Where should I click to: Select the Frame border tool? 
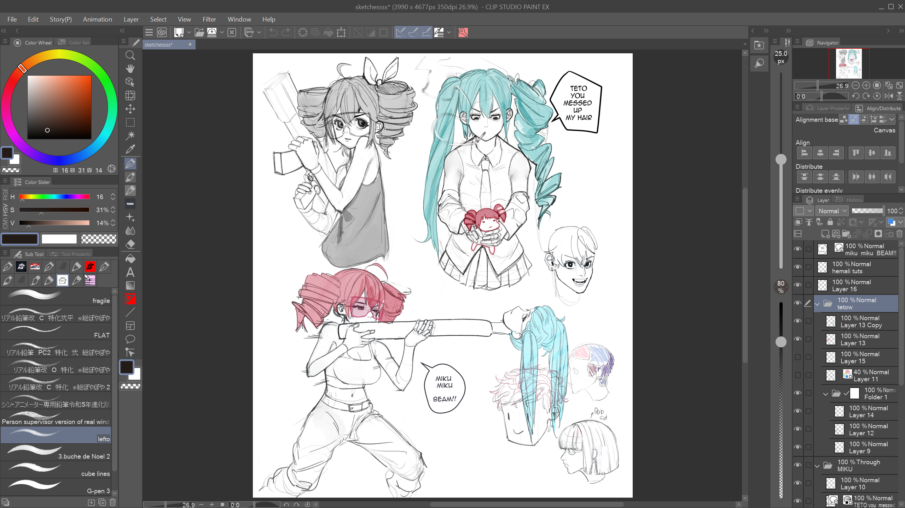point(130,326)
